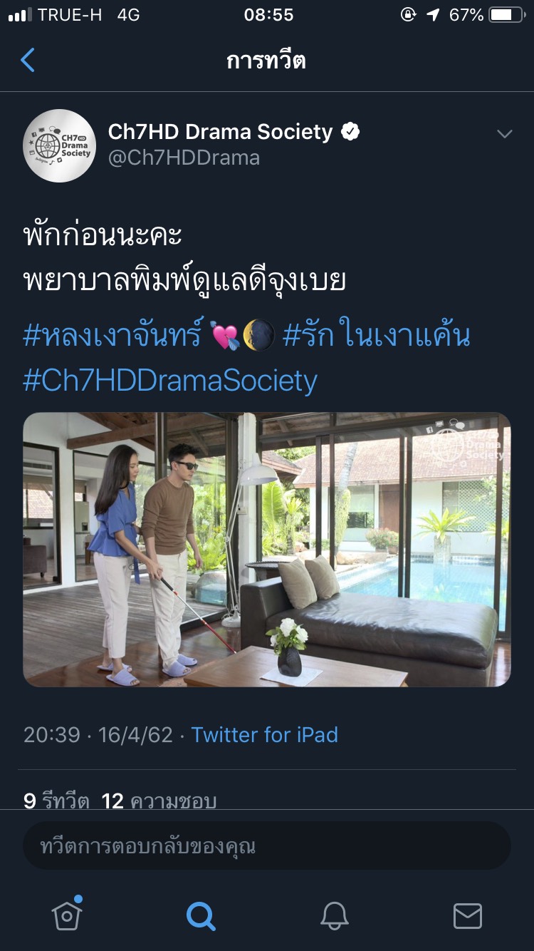Tap the #หลงเงาจันทร์ hashtag
Image resolution: width=534 pixels, height=951 pixels.
pos(113,335)
